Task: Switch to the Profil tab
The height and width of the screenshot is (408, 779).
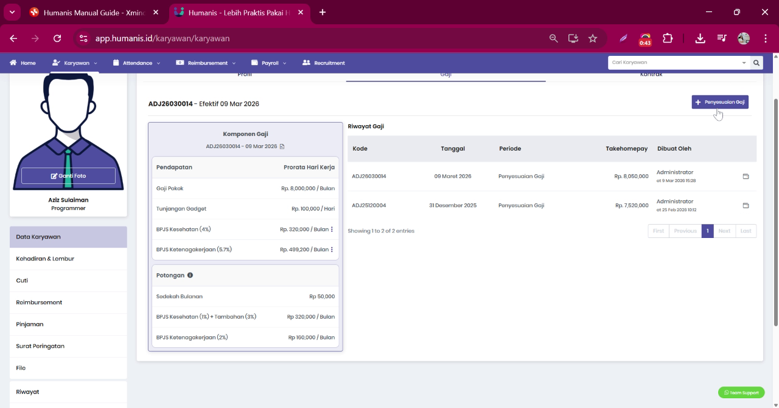Action: coord(245,75)
